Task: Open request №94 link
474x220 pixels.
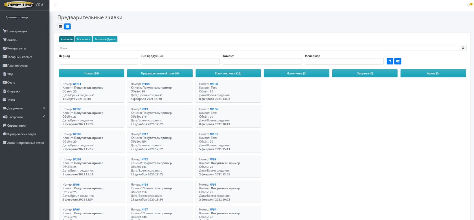Action: [213, 210]
